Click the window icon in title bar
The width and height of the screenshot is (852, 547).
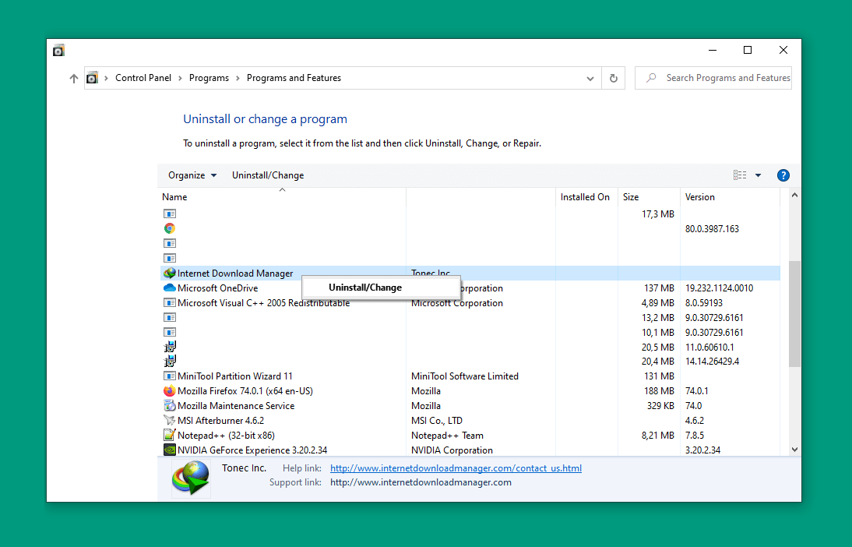pos(58,51)
